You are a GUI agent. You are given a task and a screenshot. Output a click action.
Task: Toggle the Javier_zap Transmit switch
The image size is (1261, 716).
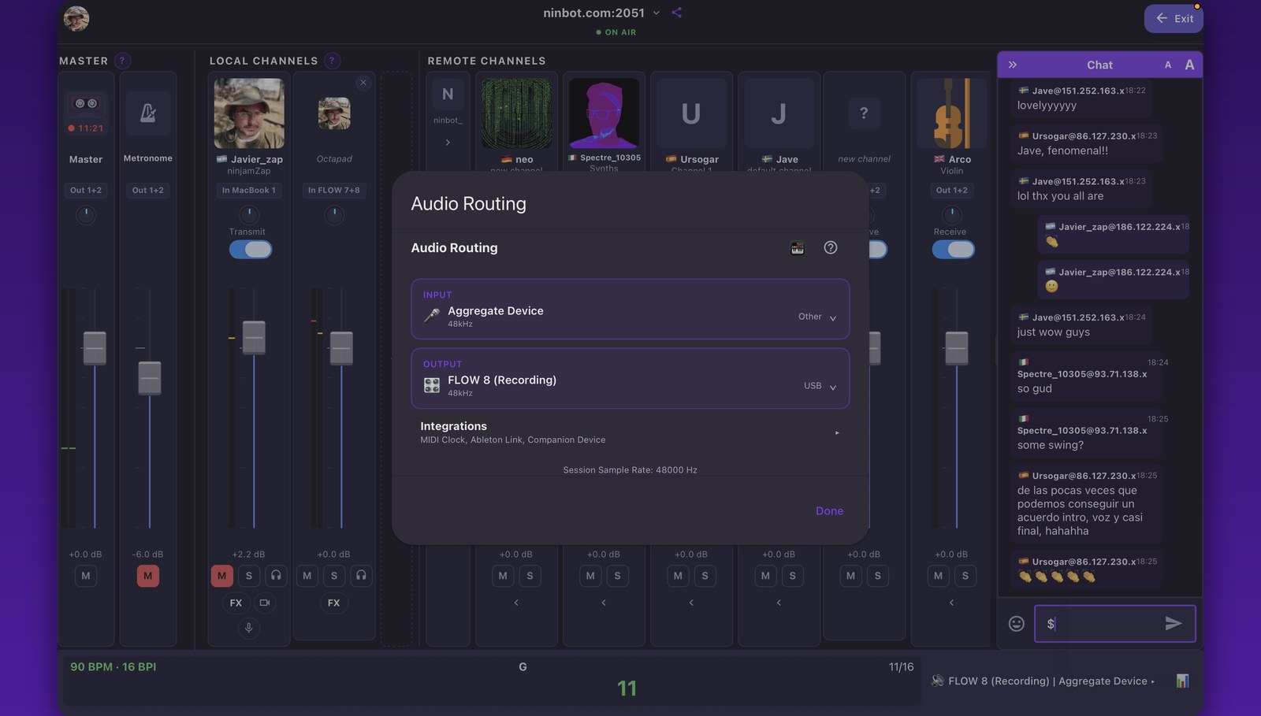tap(251, 250)
